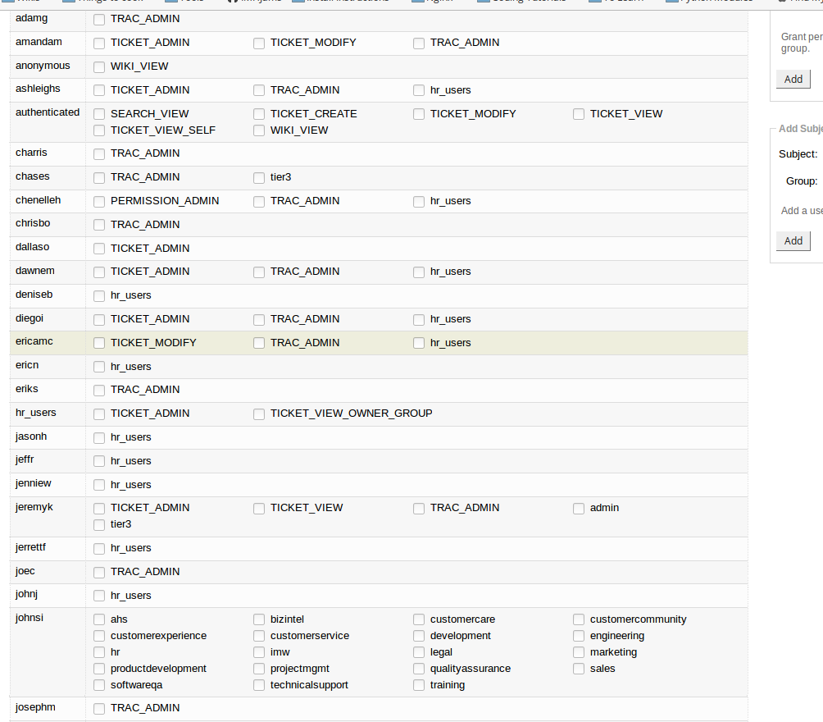Viewport: 823px width, 722px height.
Task: Click Add button in Add Subject section
Action: click(x=793, y=240)
